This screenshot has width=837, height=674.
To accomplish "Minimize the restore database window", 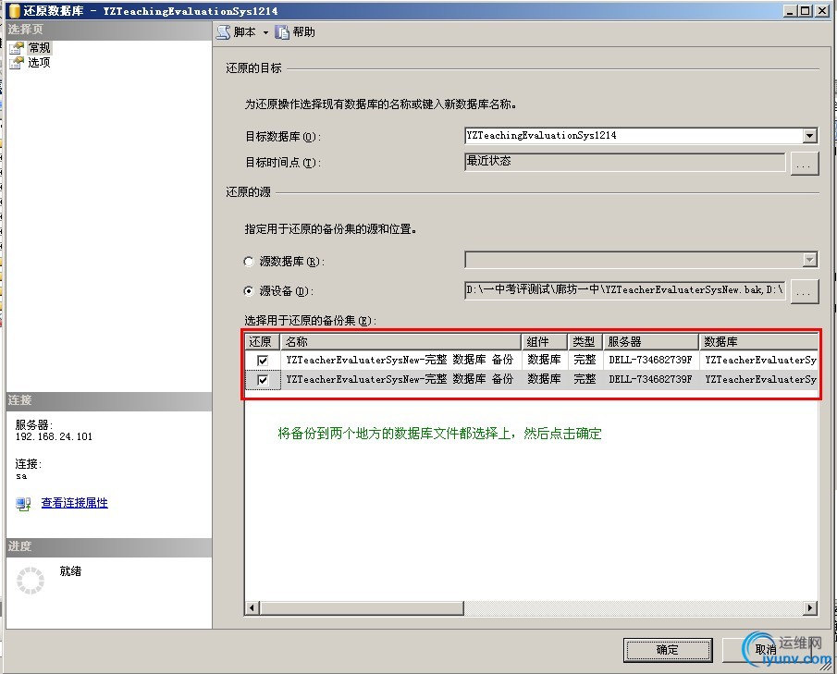I will click(791, 11).
